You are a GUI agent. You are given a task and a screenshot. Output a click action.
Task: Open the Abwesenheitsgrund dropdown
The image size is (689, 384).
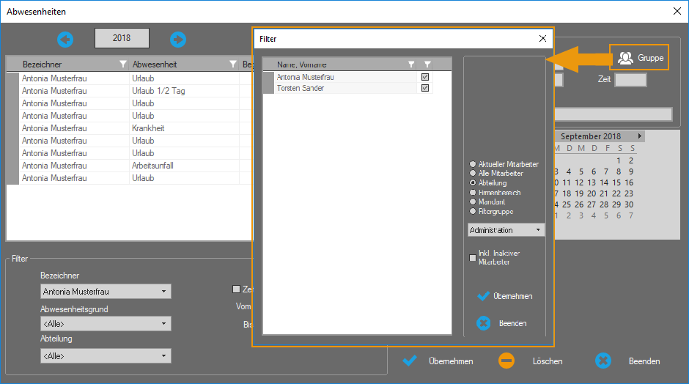163,324
